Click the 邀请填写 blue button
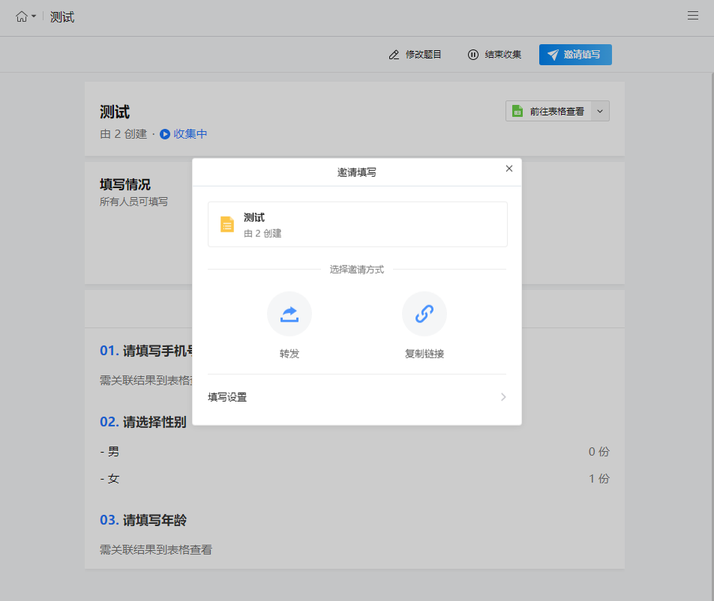The width and height of the screenshot is (714, 601). click(575, 55)
